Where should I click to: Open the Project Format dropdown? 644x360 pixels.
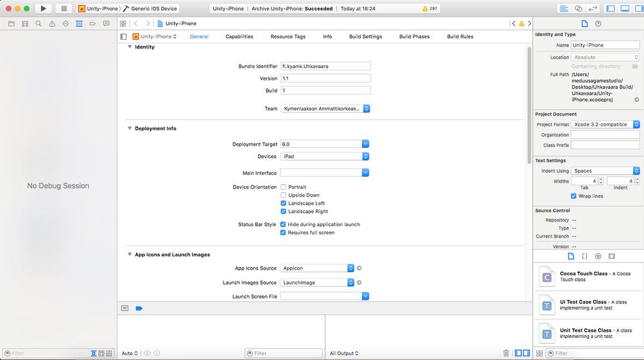(x=606, y=124)
